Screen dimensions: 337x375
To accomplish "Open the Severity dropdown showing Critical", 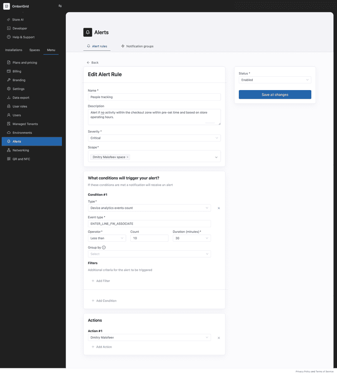I will coord(154,138).
